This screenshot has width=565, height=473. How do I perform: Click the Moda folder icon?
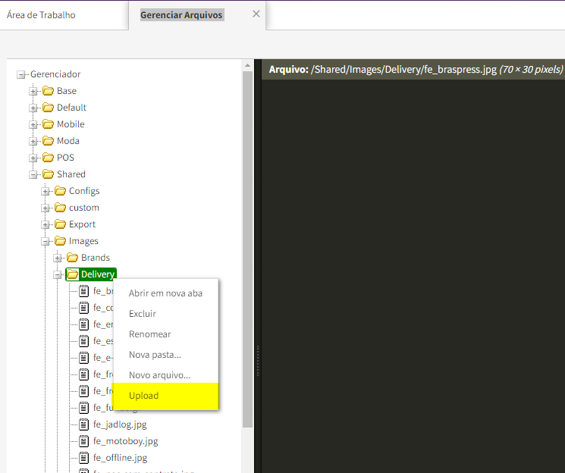(48, 141)
